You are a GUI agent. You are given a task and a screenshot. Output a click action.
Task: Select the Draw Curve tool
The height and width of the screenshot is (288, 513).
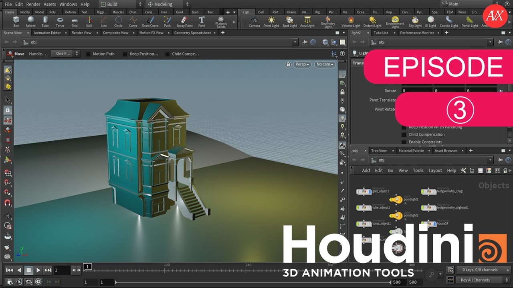150,22
